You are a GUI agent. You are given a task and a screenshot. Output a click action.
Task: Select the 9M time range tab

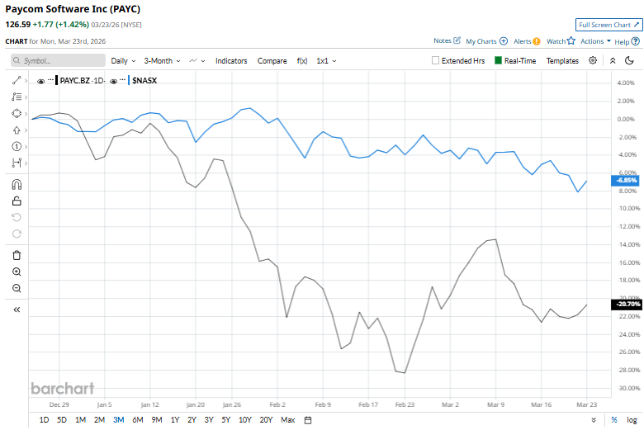click(157, 420)
